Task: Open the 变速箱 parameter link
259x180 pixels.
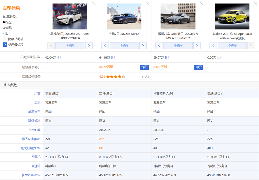Action: (x=36, y=166)
